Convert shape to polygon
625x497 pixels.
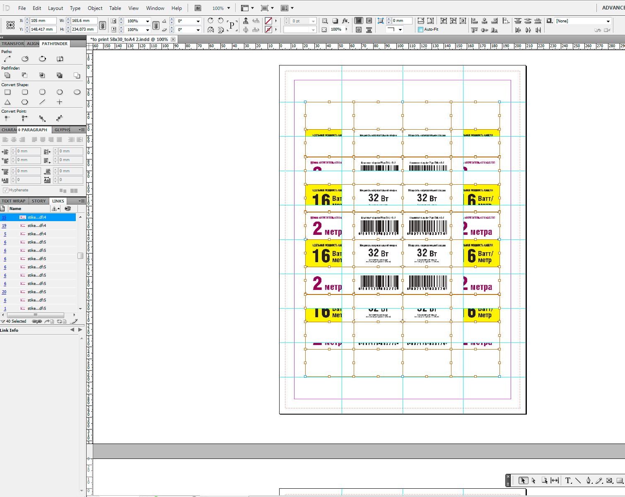coord(25,102)
